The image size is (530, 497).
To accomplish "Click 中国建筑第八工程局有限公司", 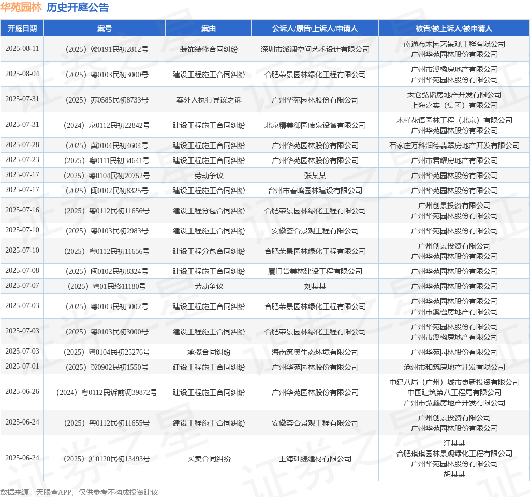I will pos(454,392).
